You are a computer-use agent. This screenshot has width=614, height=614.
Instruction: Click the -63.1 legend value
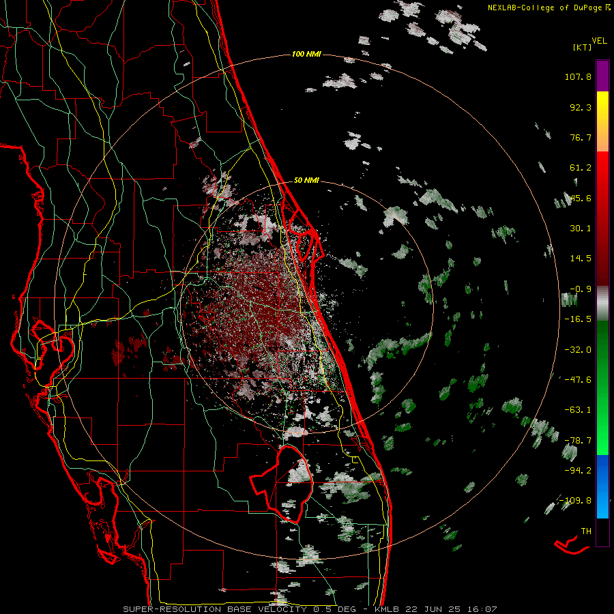578,410
